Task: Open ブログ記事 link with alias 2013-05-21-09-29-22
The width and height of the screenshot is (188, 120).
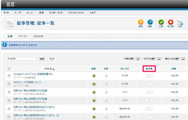Action: click(30, 90)
